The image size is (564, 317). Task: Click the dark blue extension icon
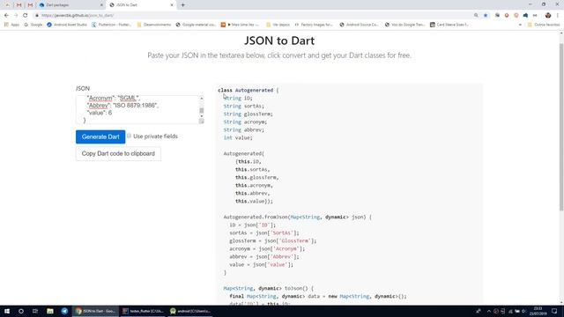click(525, 16)
